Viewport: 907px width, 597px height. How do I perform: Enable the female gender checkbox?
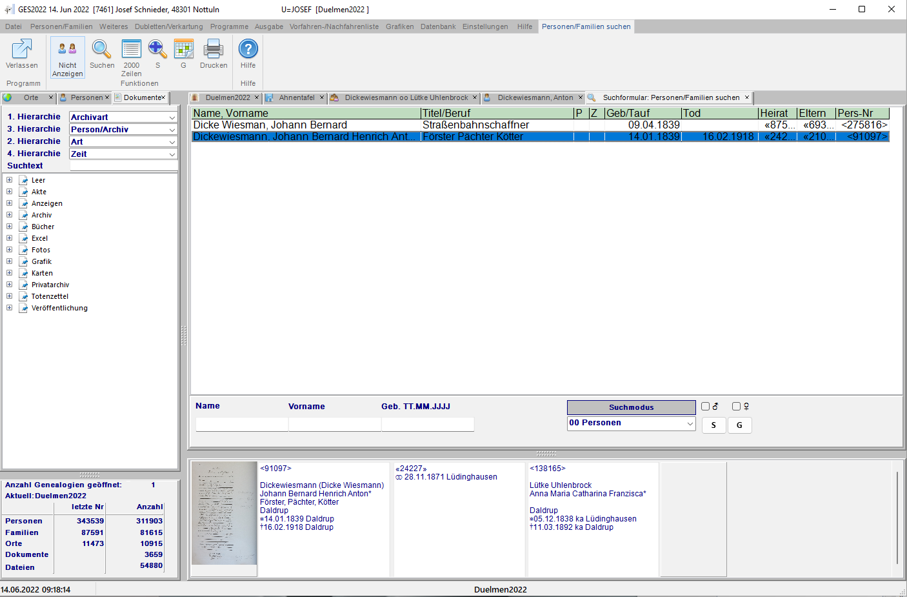(736, 407)
